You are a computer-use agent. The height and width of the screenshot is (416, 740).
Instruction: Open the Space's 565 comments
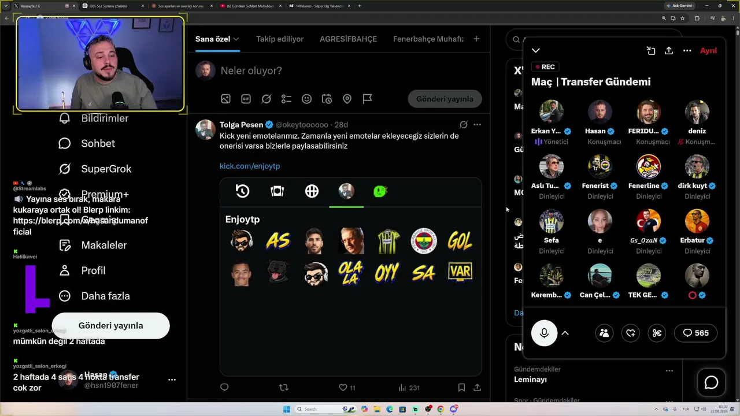(696, 333)
